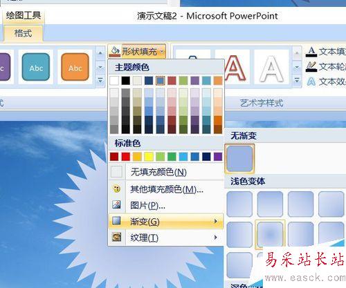Choose fourth light variation gradient in top row

pyautogui.click(x=331, y=204)
